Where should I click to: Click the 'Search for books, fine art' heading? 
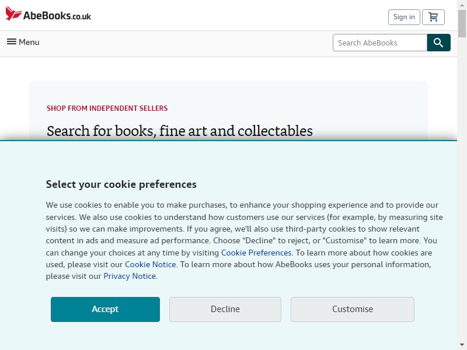coord(180,131)
